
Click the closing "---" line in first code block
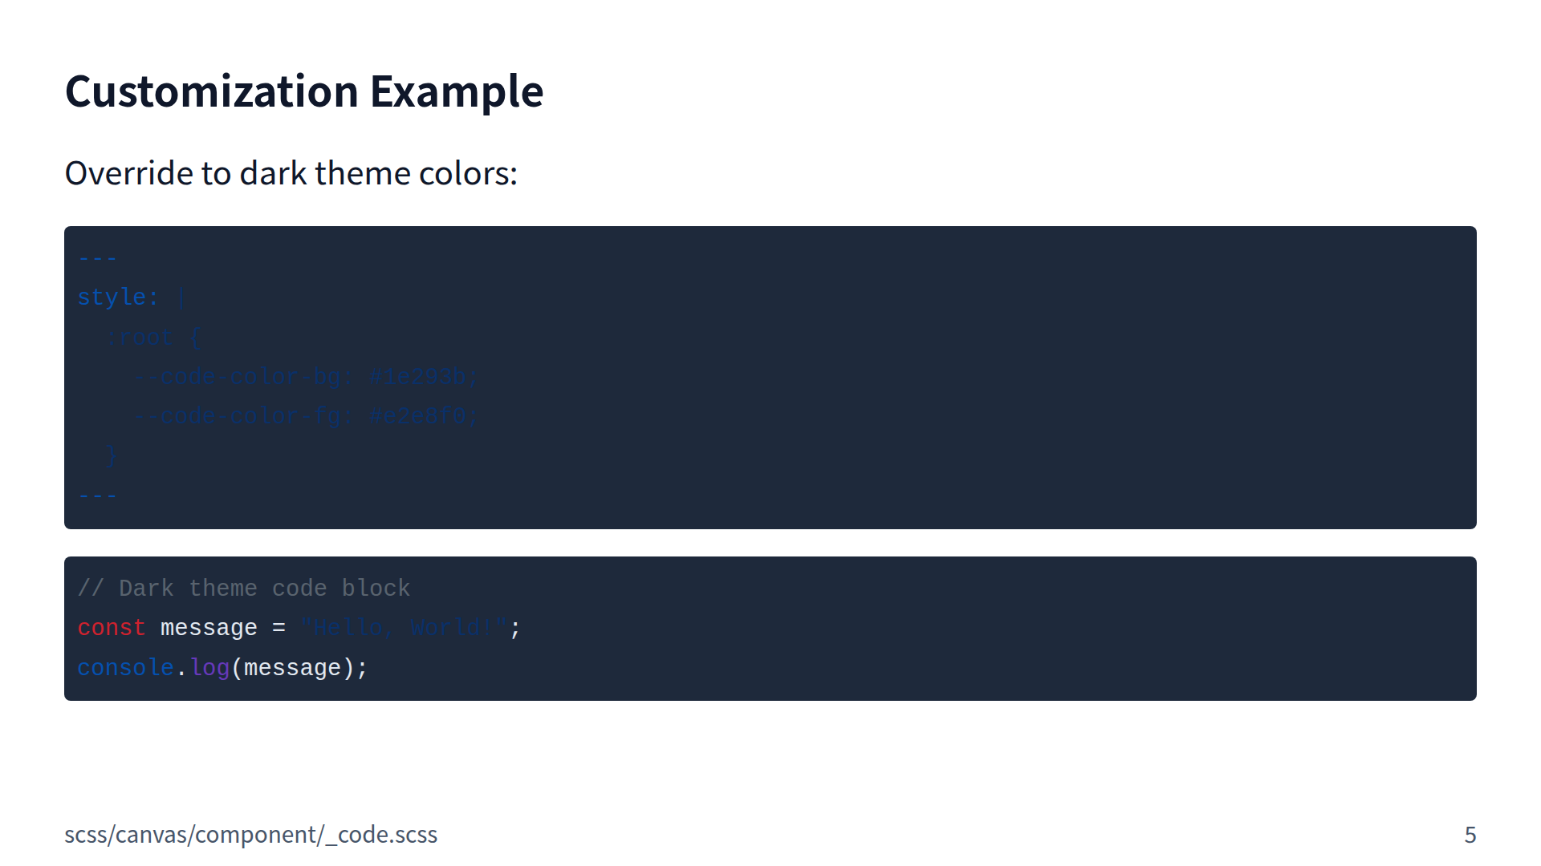tap(98, 496)
